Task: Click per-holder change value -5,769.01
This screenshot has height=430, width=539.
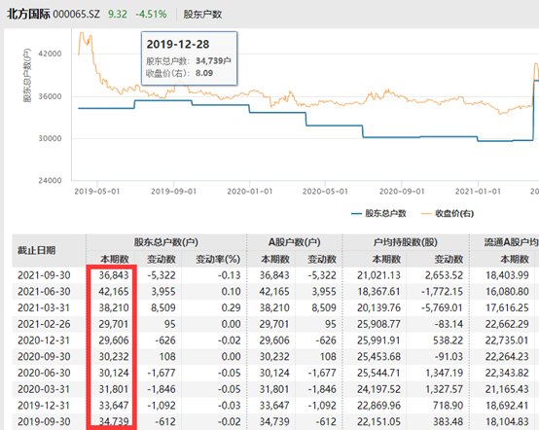Action: (442, 307)
